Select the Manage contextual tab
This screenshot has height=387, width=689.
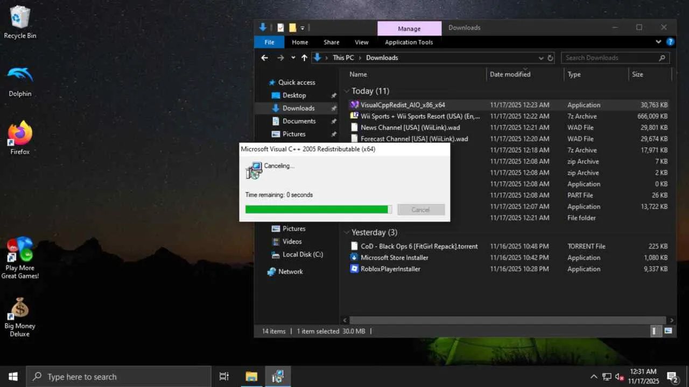[x=409, y=28]
